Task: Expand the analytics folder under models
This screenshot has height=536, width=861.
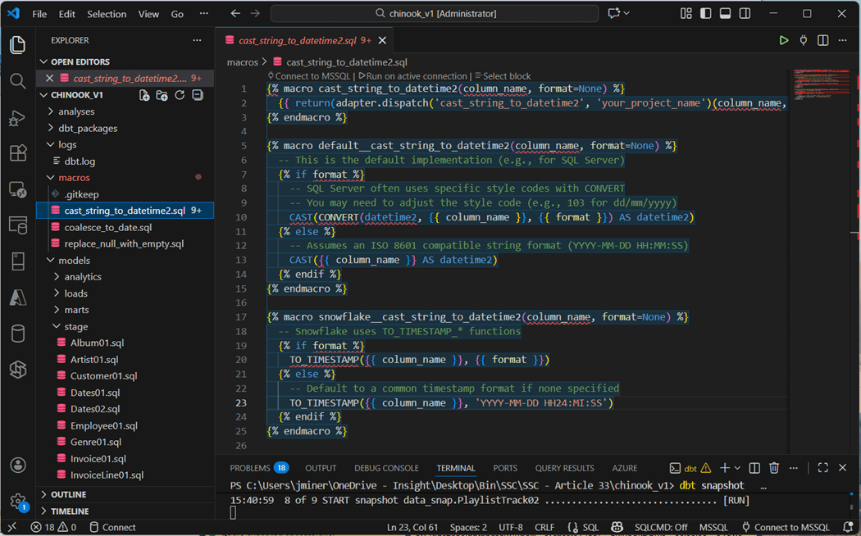Action: (x=83, y=277)
